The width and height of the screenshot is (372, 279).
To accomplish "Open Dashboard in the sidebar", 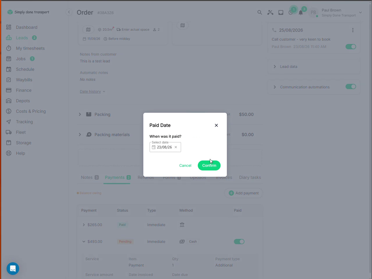I will click(x=26, y=27).
